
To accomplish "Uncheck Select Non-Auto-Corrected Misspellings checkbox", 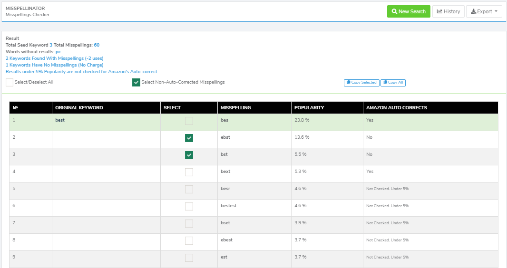I will [136, 82].
